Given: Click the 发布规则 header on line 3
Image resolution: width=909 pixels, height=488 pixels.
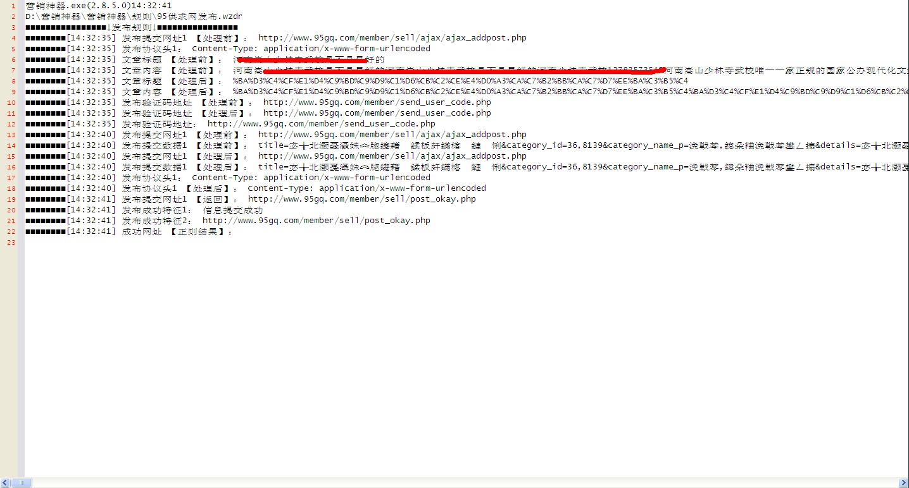Looking at the screenshot, I should [x=132, y=27].
